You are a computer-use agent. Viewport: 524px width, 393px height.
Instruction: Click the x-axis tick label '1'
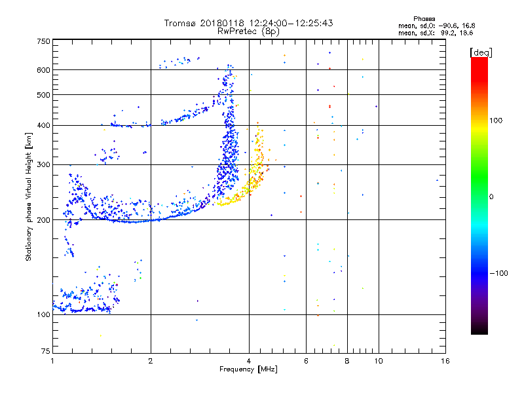(x=52, y=361)
